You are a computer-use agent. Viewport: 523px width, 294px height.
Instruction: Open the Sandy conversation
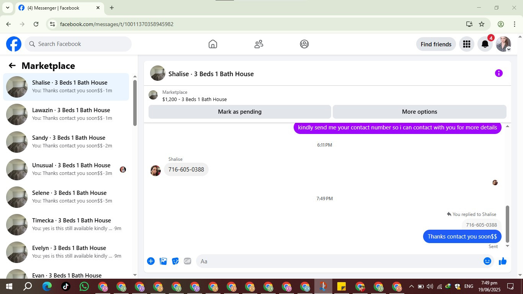66,142
